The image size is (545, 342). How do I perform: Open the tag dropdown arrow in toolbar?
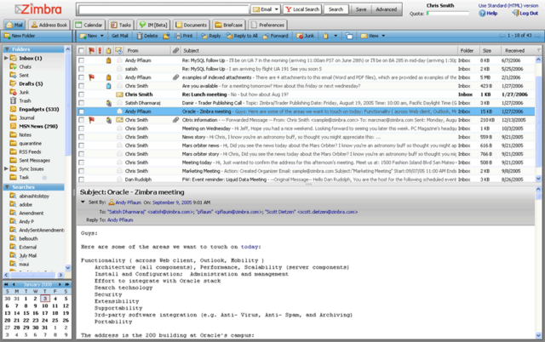coord(336,36)
